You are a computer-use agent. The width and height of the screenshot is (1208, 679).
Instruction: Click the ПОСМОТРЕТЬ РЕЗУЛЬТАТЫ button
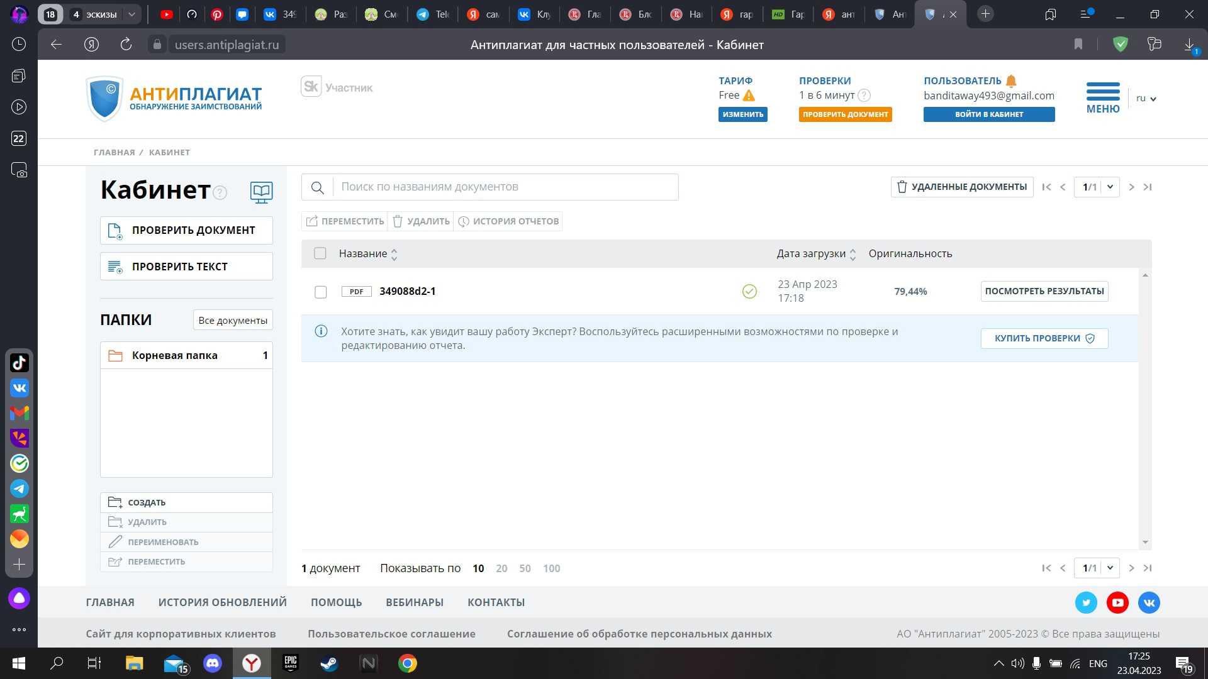click(x=1044, y=291)
